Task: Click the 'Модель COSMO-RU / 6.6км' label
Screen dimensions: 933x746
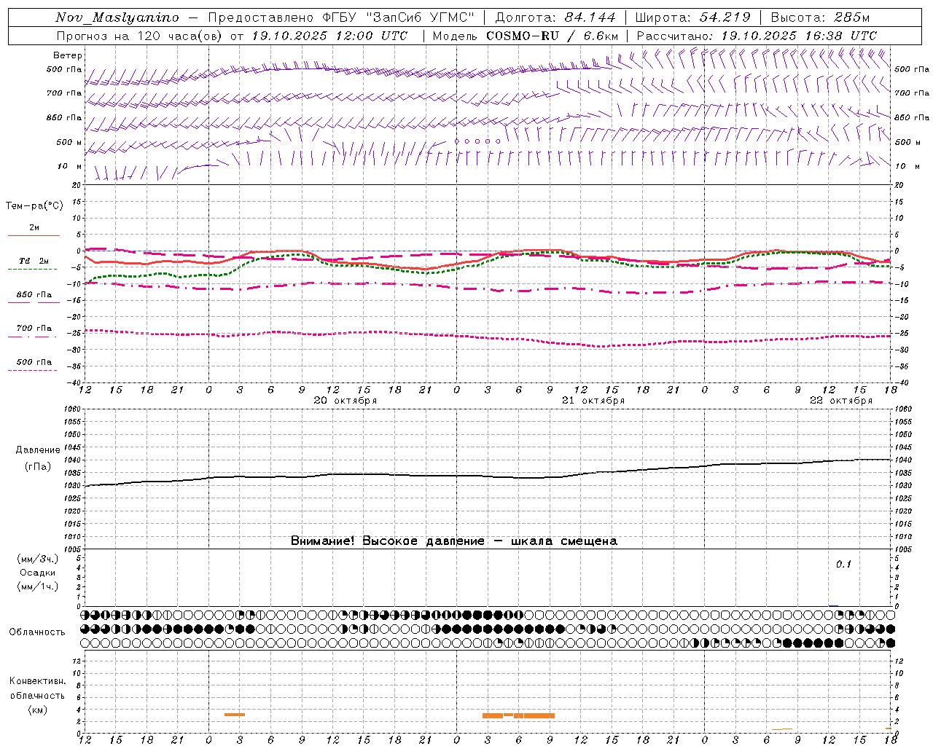Action: [526, 36]
